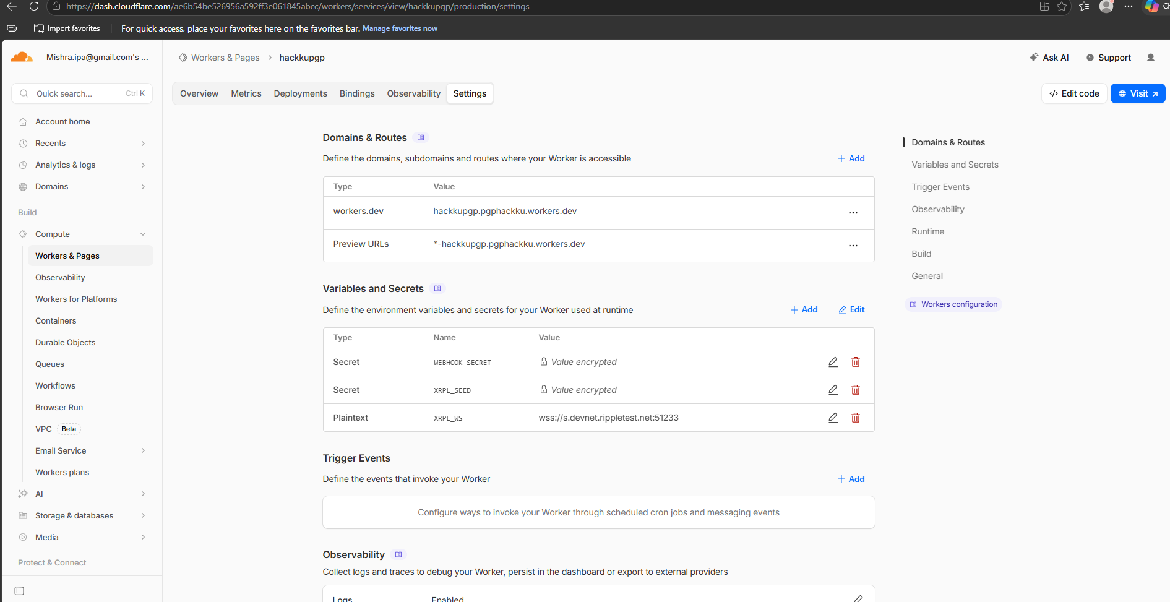Viewport: 1170px width, 602px height.
Task: Jump to Runtime in page outline
Action: pyautogui.click(x=928, y=231)
